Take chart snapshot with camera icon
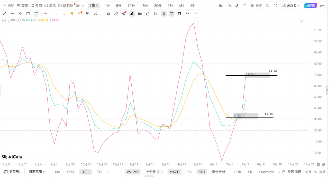329x177 pixels. [x=229, y=6]
